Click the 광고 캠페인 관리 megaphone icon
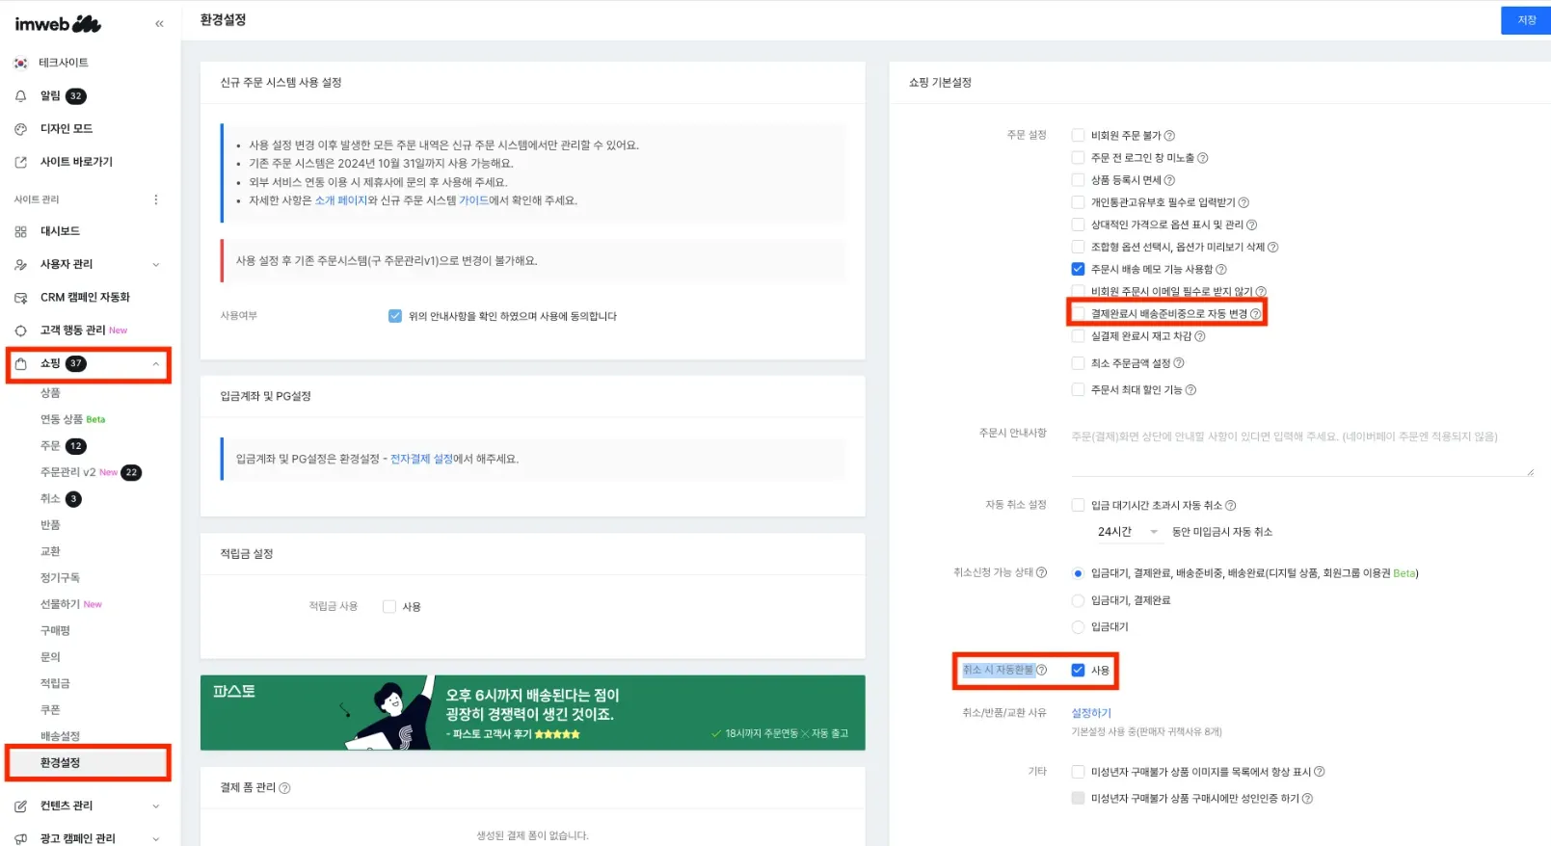The width and height of the screenshot is (1551, 846). (x=20, y=838)
